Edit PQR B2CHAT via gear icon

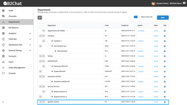[x=165, y=61]
